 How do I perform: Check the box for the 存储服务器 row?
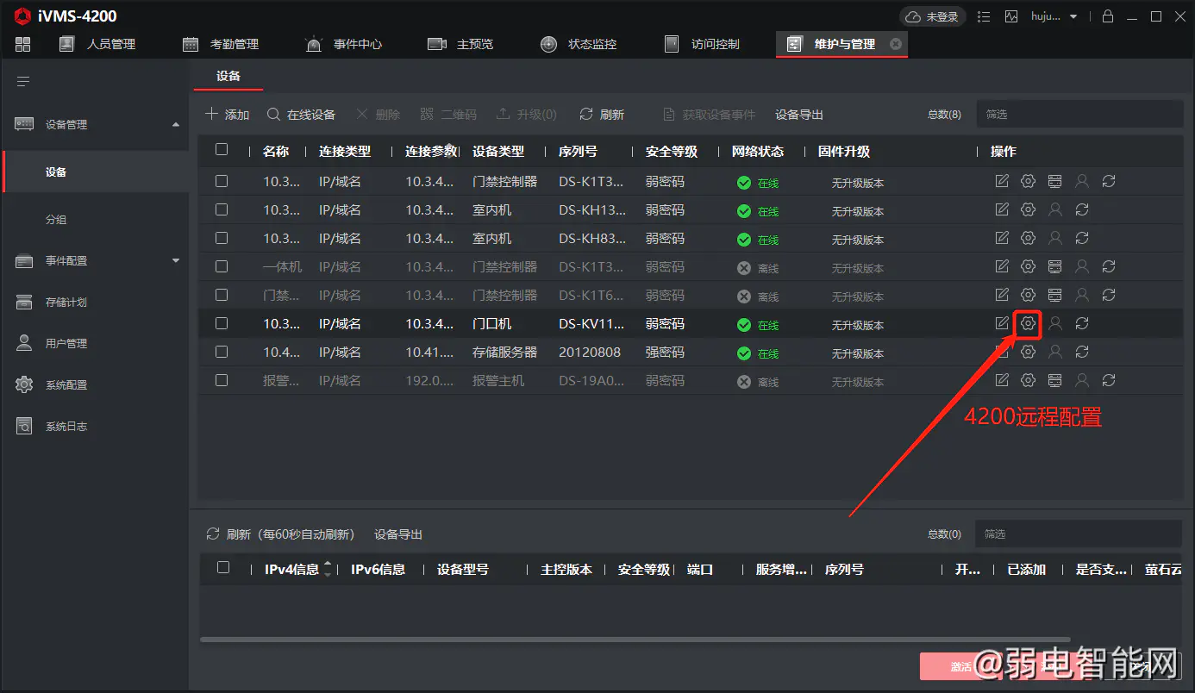pos(222,352)
